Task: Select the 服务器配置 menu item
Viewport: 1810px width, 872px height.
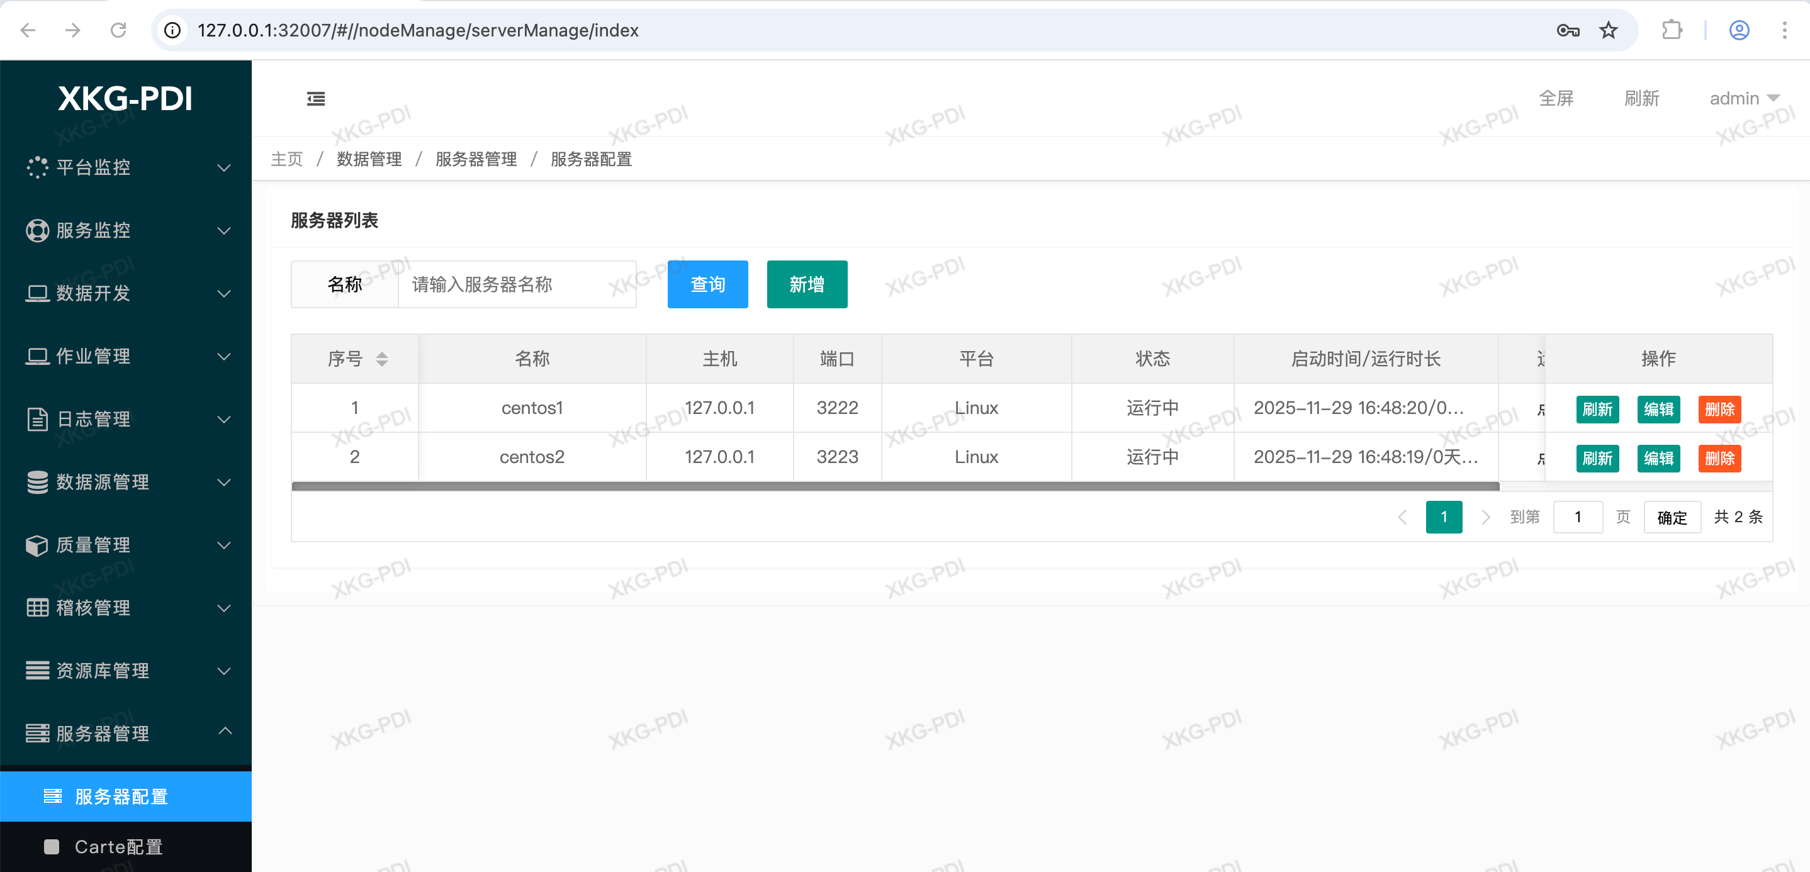Action: 121,797
